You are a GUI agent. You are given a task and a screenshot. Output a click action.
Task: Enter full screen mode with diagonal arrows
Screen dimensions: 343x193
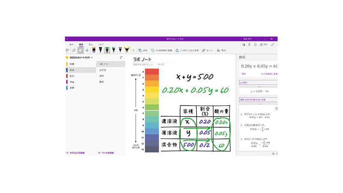[x=273, y=44]
